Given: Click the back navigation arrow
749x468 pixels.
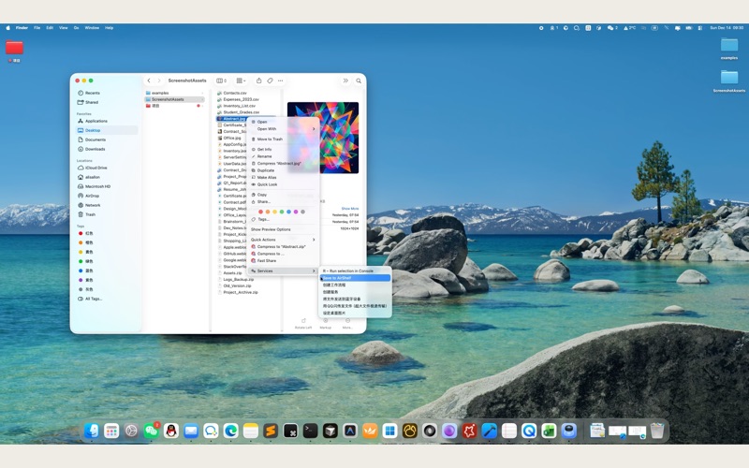Looking at the screenshot, I should [149, 80].
